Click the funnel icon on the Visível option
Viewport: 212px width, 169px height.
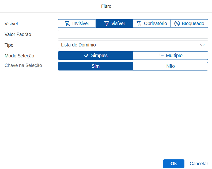tap(107, 23)
